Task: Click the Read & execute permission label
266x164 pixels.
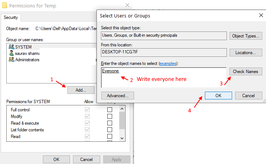Action: [25, 123]
